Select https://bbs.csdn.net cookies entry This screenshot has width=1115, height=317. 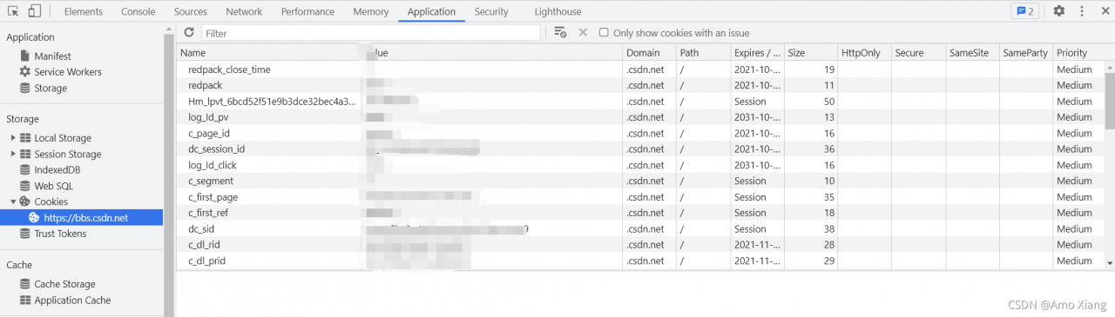86,218
